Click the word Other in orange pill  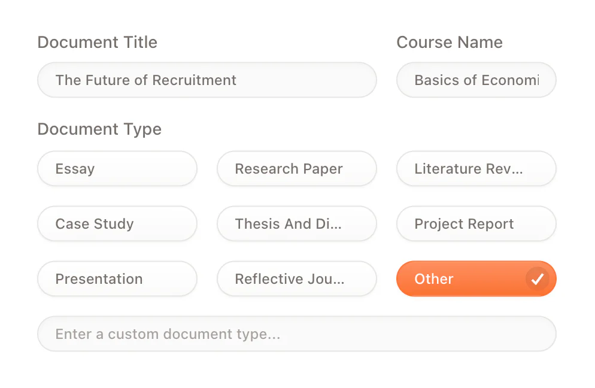point(434,279)
